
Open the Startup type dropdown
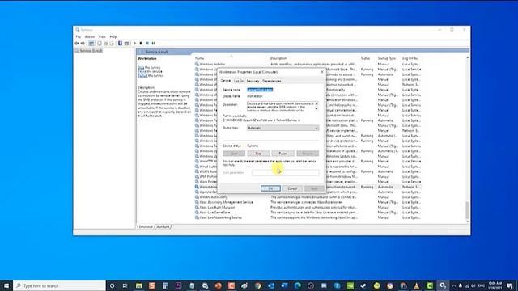coord(283,128)
